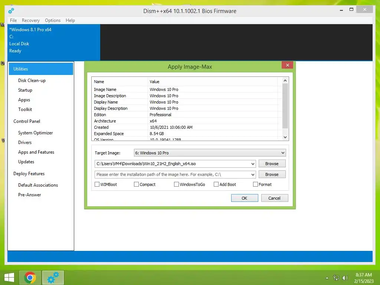Open Updates in the sidebar
The height and width of the screenshot is (285, 380).
[26, 162]
